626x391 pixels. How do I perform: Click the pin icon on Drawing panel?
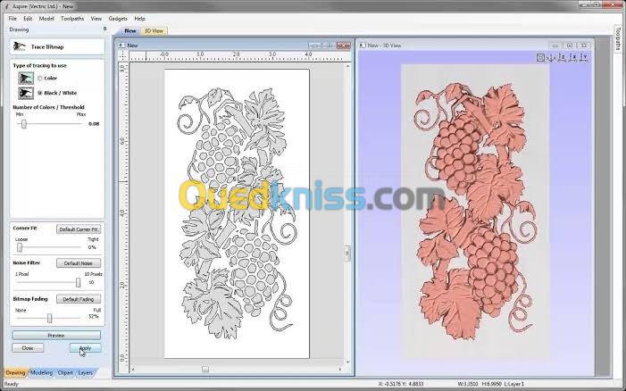point(105,29)
